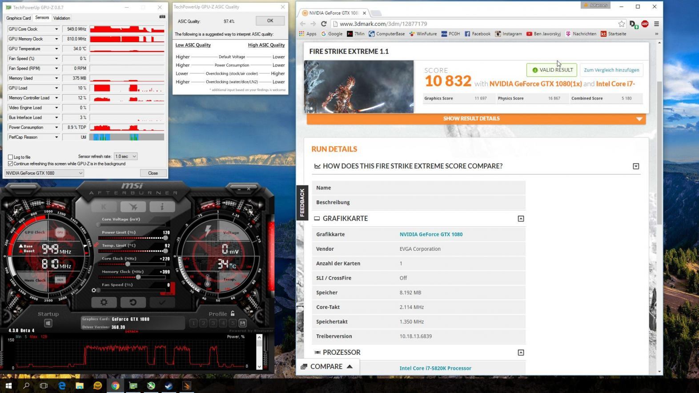699x393 pixels.
Task: Open Power Consumption sensor dropdown
Action: (56, 127)
